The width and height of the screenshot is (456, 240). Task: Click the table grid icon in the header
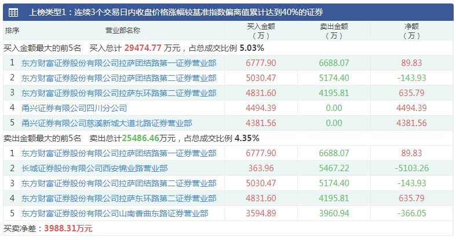[13, 12]
